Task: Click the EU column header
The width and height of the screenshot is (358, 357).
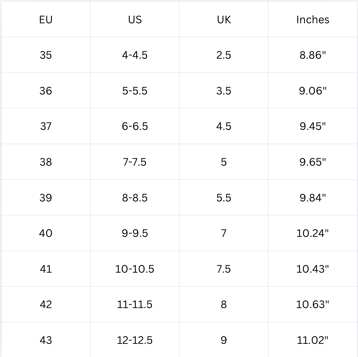Action: pyautogui.click(x=46, y=20)
